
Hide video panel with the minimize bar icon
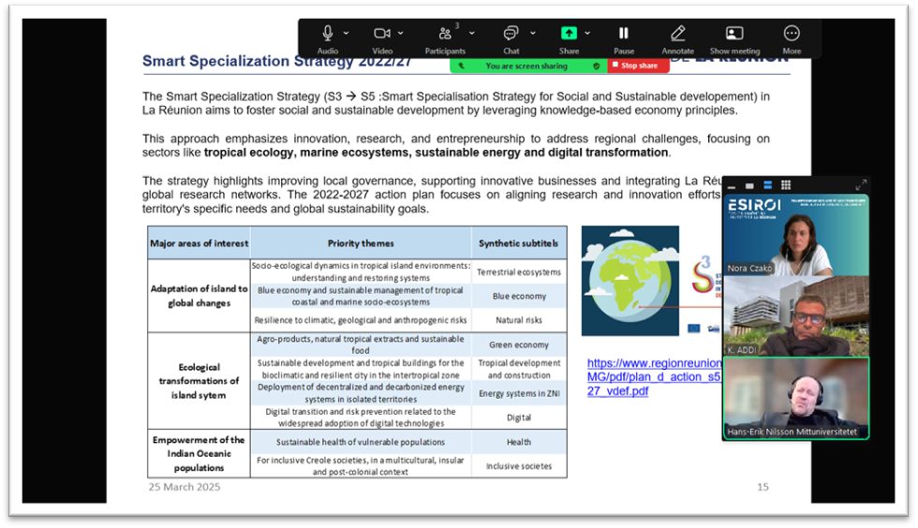(x=732, y=186)
